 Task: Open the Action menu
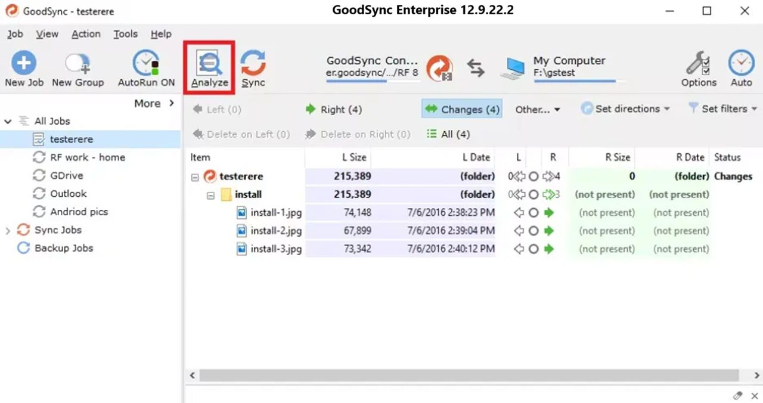[x=86, y=34]
